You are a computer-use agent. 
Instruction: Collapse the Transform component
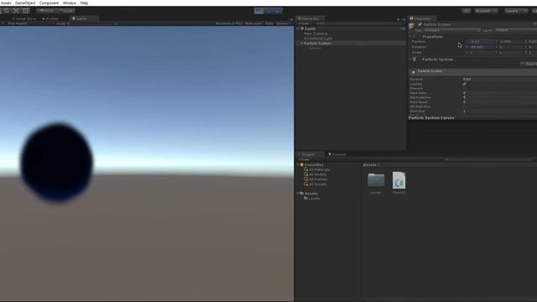(410, 36)
